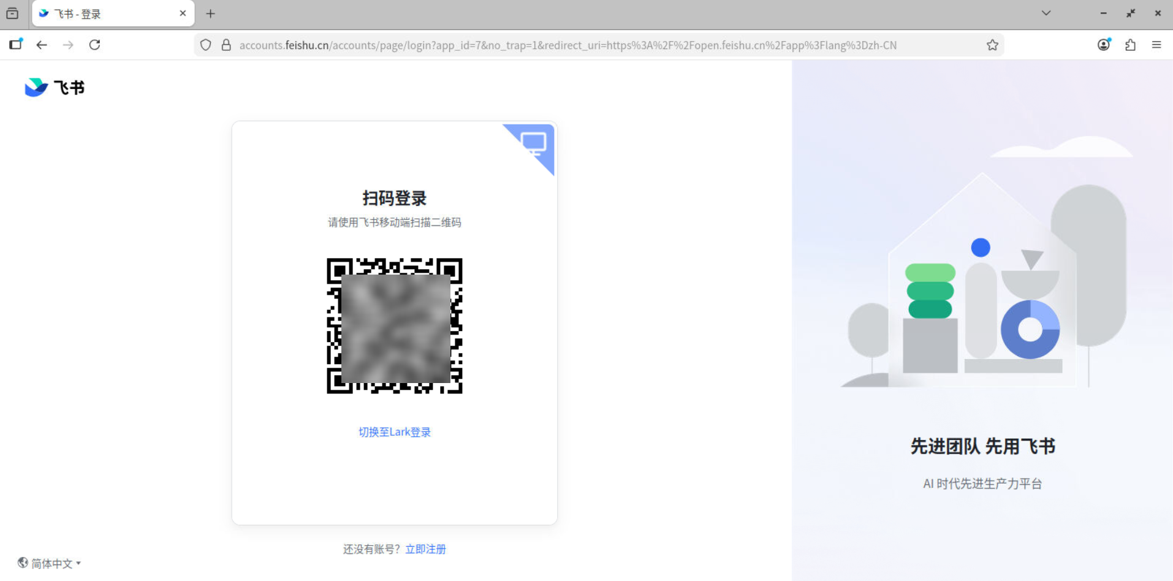Select the 飞书 - 登录 browser tab
The height and width of the screenshot is (581, 1173).
click(113, 13)
